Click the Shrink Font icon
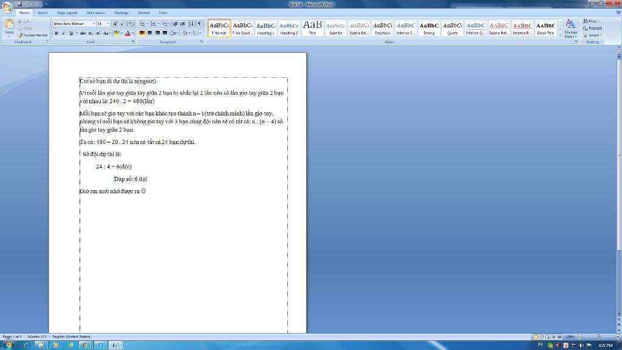The image size is (622, 350). click(122, 24)
